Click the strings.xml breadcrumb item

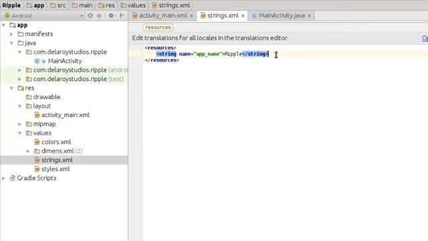[171, 5]
